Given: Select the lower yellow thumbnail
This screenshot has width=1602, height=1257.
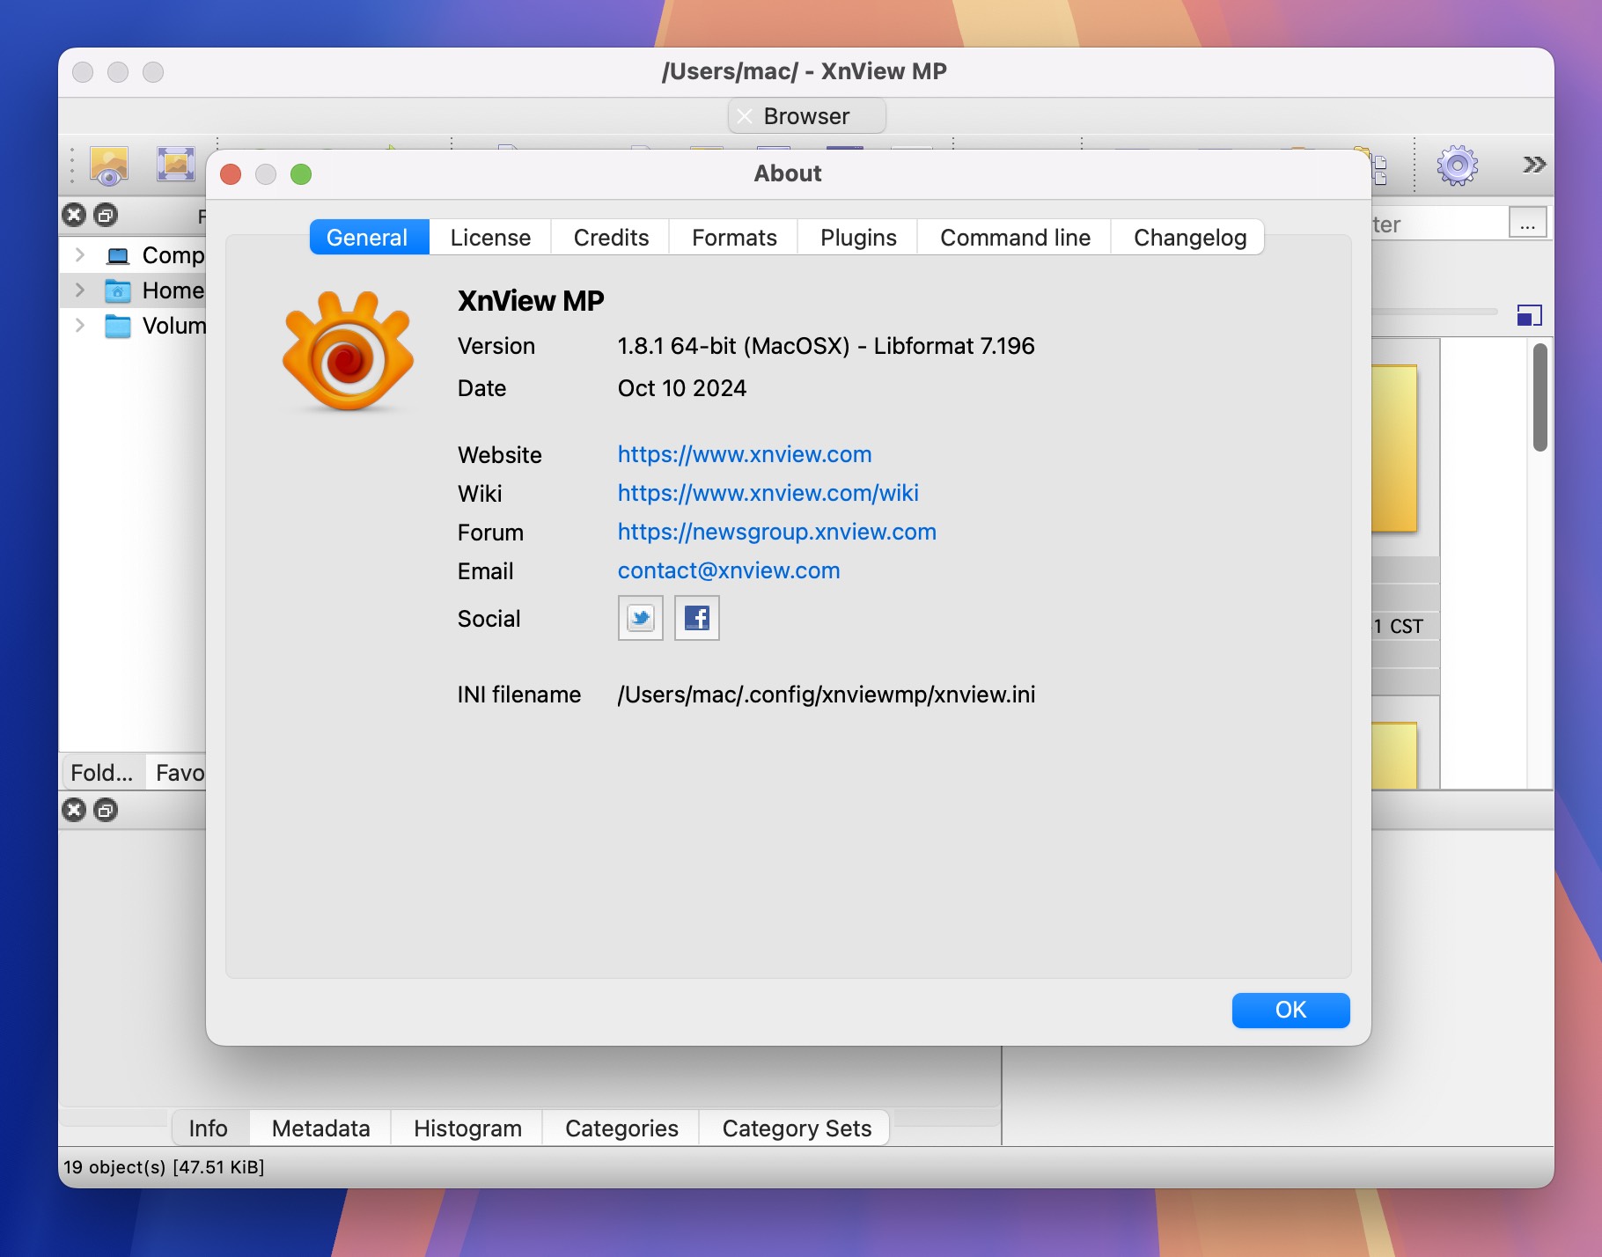Looking at the screenshot, I should (x=1394, y=755).
